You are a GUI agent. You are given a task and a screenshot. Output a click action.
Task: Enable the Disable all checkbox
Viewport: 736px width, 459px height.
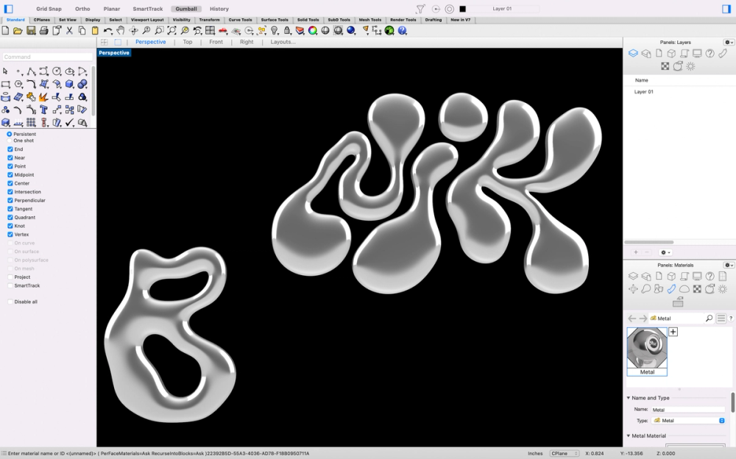click(x=10, y=302)
